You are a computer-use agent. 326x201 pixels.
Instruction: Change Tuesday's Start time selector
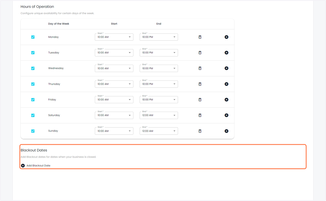point(114,53)
